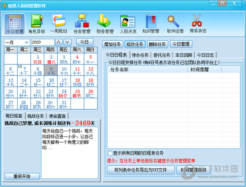Screen dimensions: 246x187
Task: Open 人际关系 contacts icon
Action: 128,24
